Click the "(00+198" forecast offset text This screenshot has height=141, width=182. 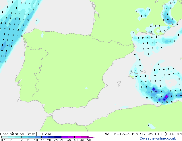coord(173,134)
